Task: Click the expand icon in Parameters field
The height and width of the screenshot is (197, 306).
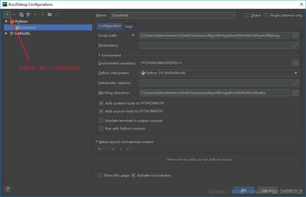Action: (x=295, y=45)
